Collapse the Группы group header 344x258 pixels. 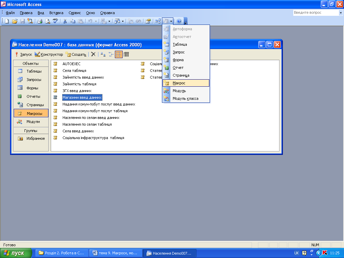[31, 131]
